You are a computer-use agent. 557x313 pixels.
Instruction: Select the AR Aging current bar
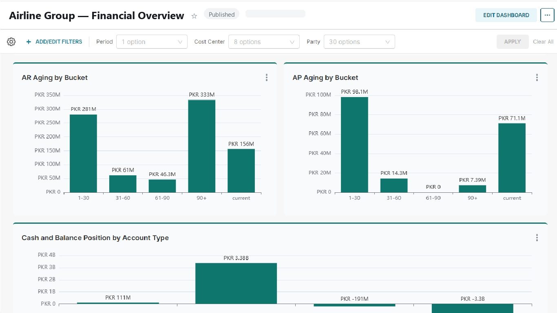tap(241, 171)
